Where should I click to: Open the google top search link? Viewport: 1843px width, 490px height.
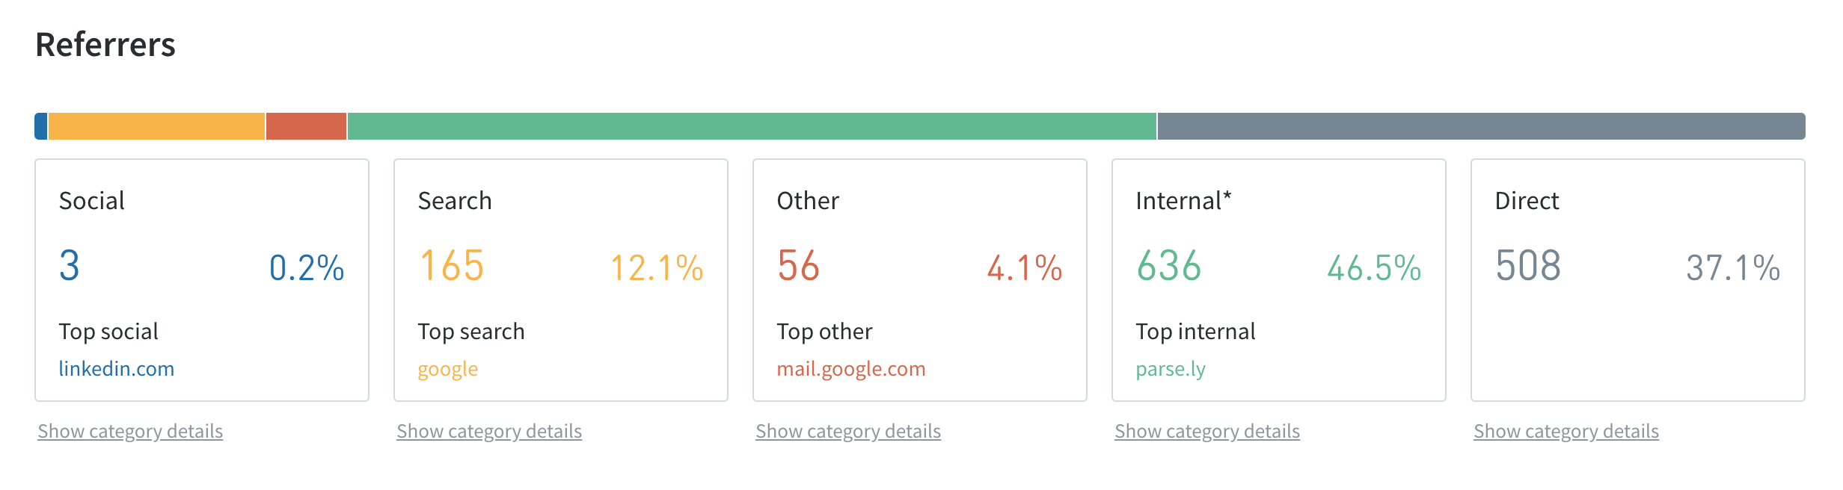tap(447, 369)
